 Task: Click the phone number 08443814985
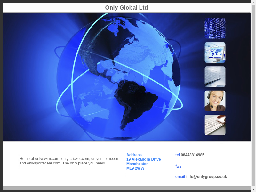(x=192, y=155)
